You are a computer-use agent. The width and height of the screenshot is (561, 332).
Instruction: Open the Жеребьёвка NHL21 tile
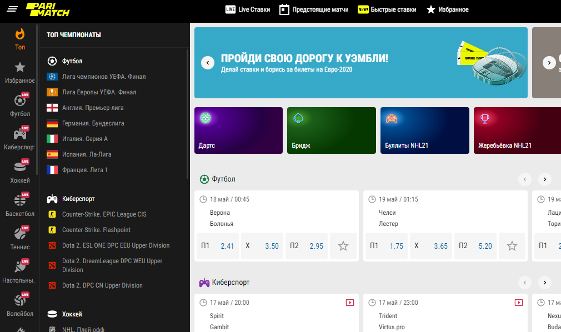tap(517, 130)
